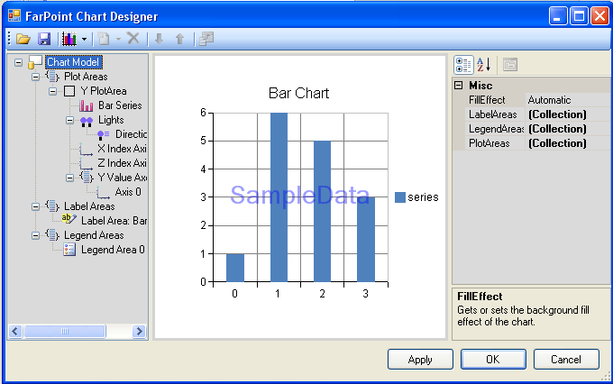
Task: Click the Chart Model node icon
Action: [x=35, y=62]
